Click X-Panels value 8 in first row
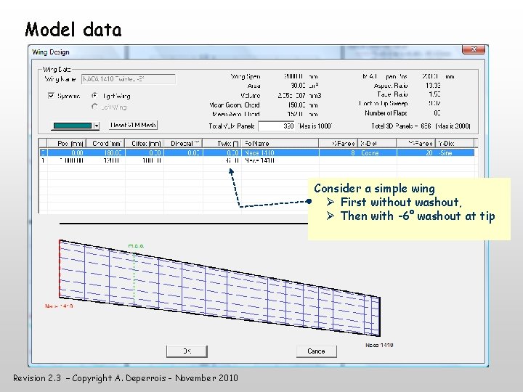This screenshot has height=392, width=523. point(338,152)
